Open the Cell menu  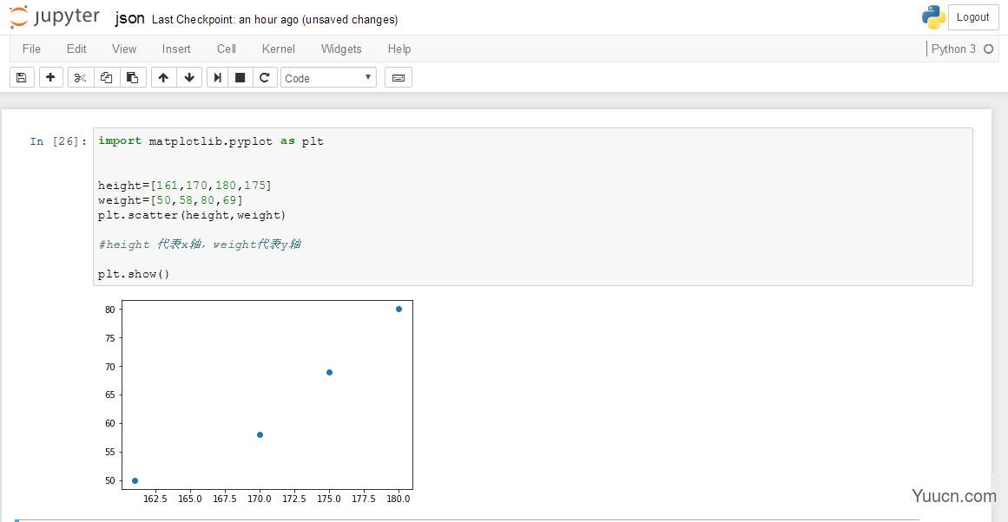(227, 49)
